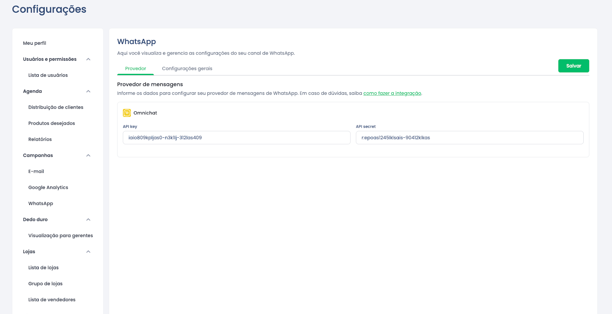The height and width of the screenshot is (314, 612).
Task: Click the API secret label
Action: coord(366,127)
